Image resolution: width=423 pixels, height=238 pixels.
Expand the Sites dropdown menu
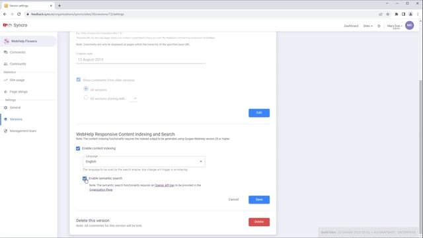(367, 26)
